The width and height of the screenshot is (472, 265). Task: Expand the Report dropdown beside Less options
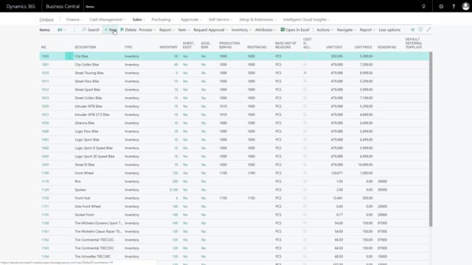point(367,29)
